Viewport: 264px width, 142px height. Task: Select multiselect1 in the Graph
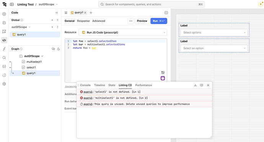pyautogui.click(x=34, y=62)
